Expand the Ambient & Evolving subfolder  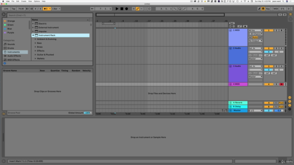click(x=35, y=39)
